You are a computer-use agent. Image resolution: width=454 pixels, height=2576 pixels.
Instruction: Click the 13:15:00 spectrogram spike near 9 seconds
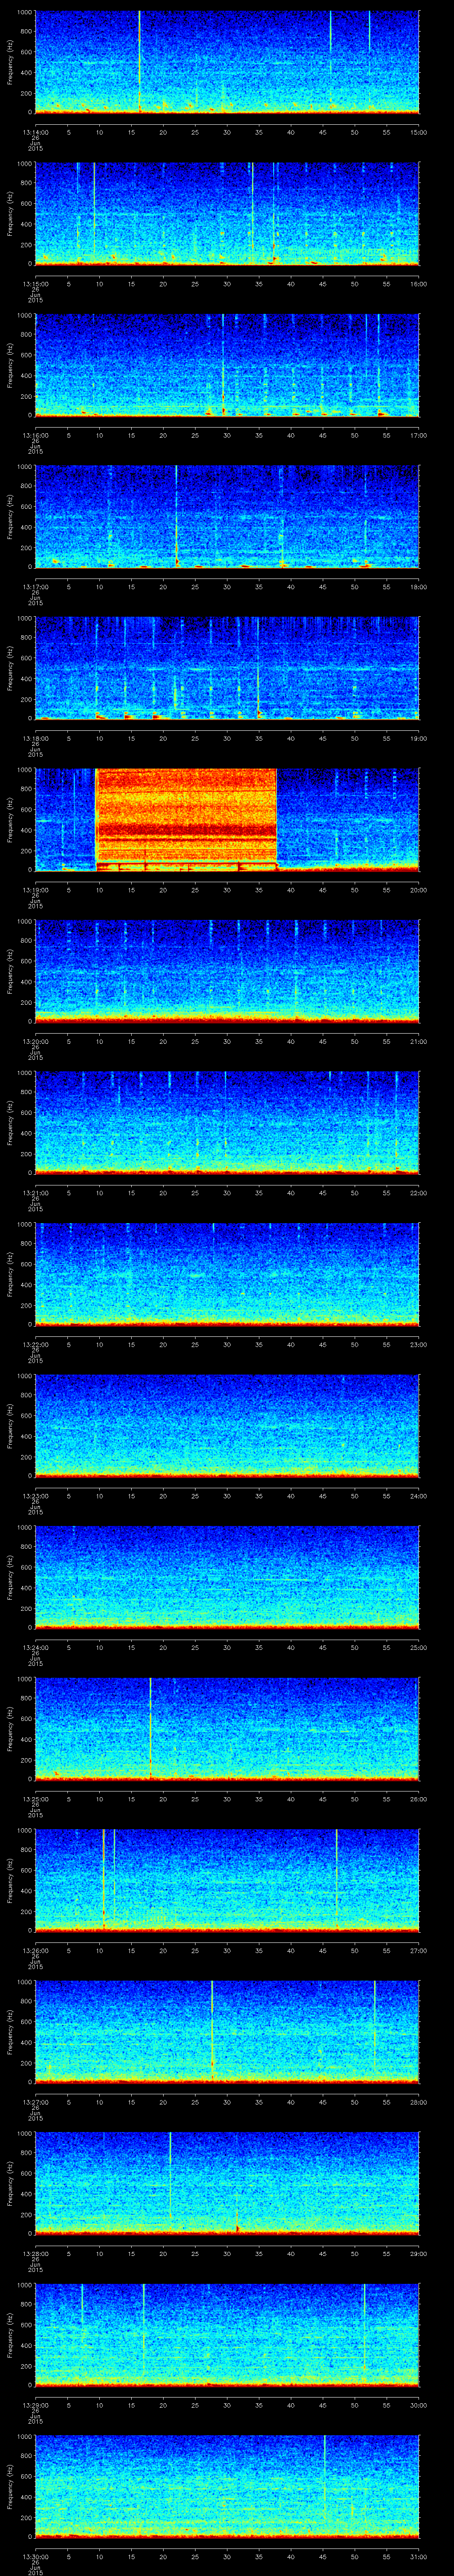pos(94,212)
